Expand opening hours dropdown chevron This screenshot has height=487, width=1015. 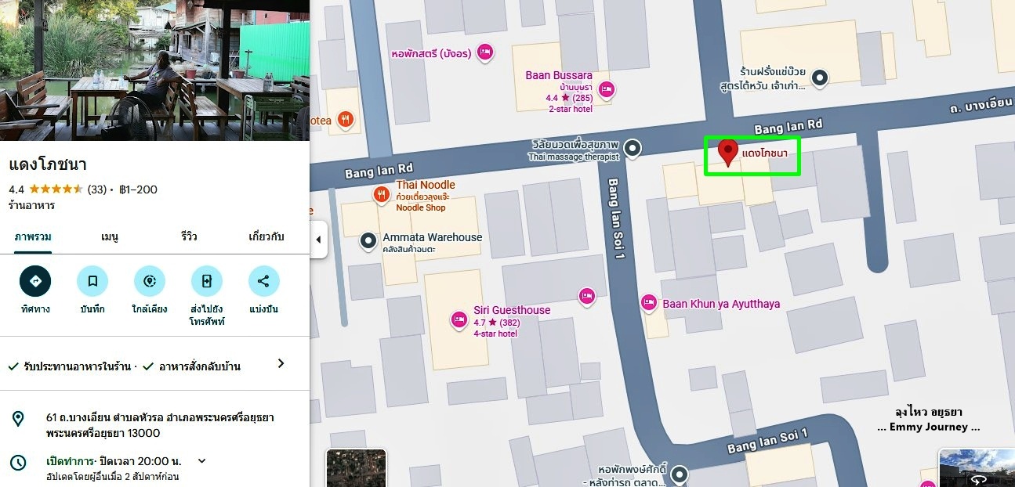coord(201,460)
